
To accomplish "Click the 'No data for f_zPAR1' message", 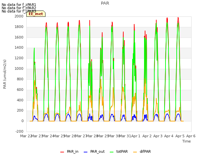I will point(19,5).
